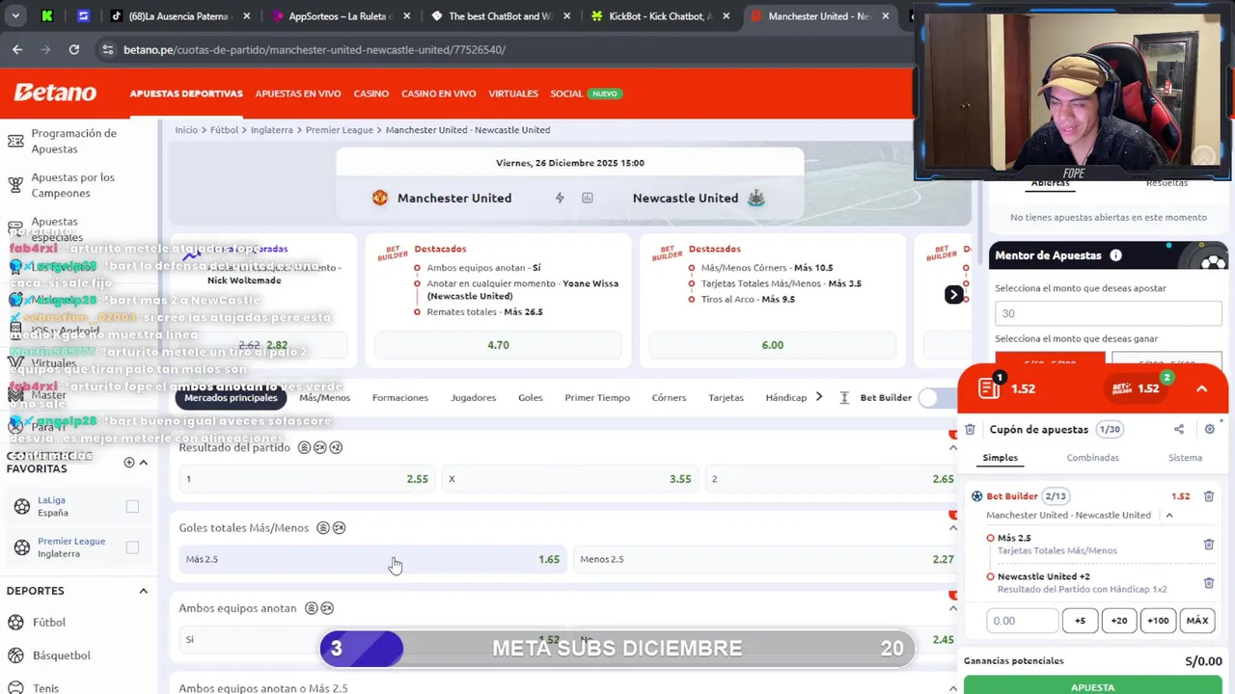1235x694 pixels.
Task: Click Fútbol sport icon in sidebar
Action: point(16,623)
